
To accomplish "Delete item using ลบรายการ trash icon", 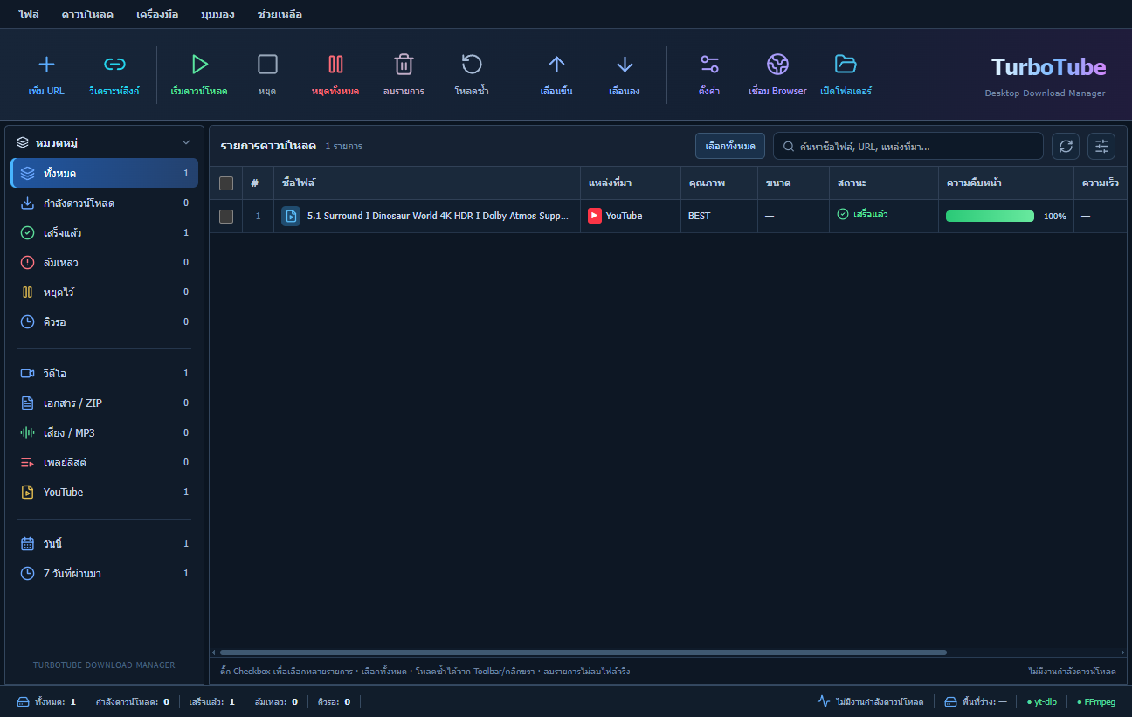I will point(404,64).
